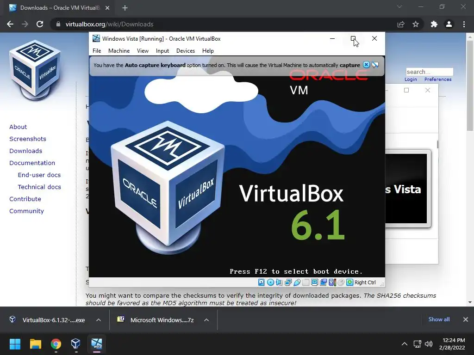Screen dimensions: 474x355
Task: Open the Community link
Action: tap(26, 211)
